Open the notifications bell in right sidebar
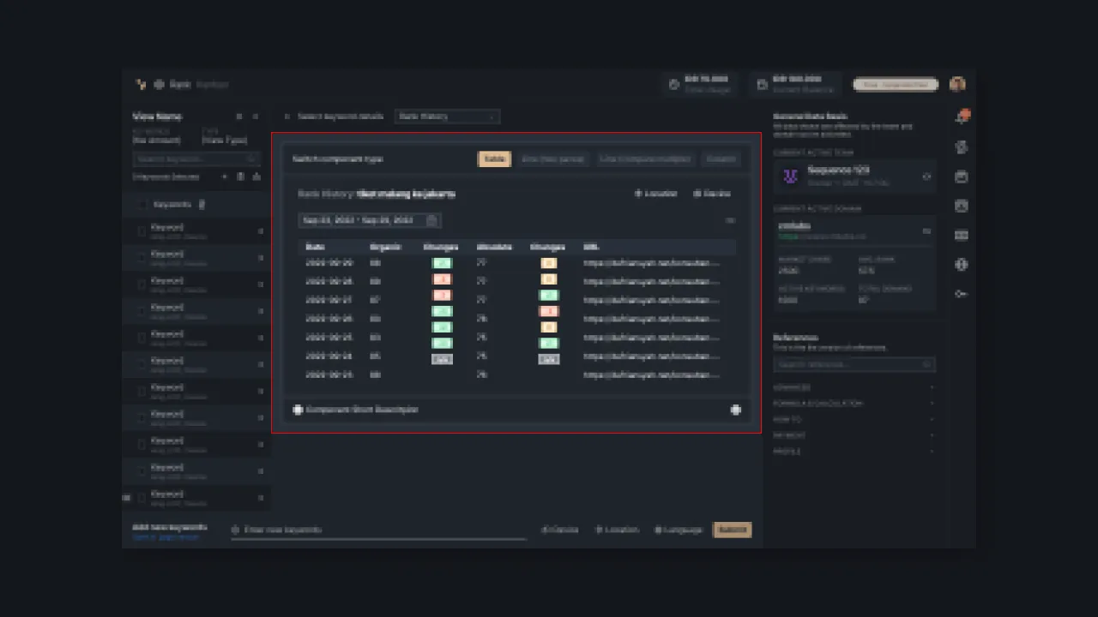This screenshot has height=617, width=1098. 962,117
